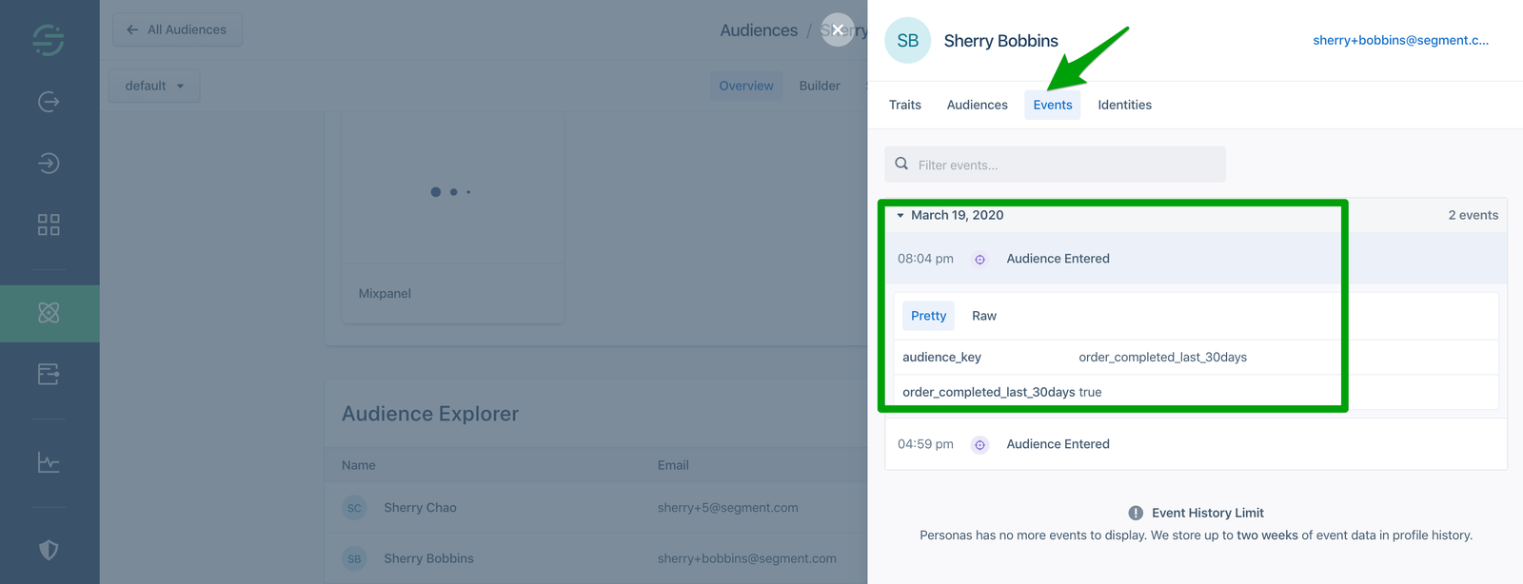Image resolution: width=1523 pixels, height=584 pixels.
Task: Open the catalog grid icon in sidebar
Action: point(49,224)
